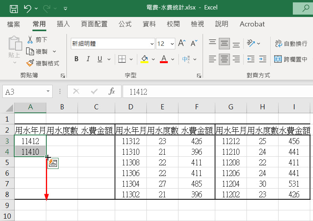Open the font size dropdown

click(172, 44)
